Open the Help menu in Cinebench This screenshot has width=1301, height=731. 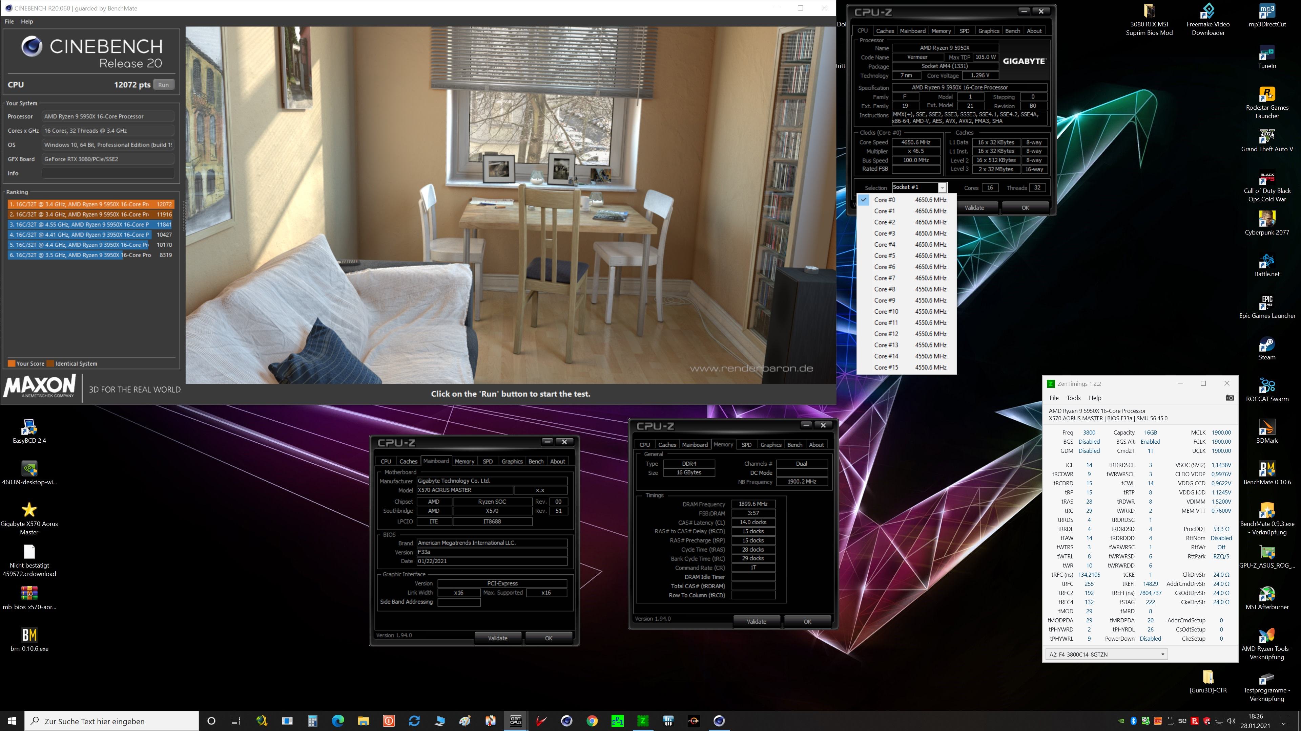click(27, 22)
